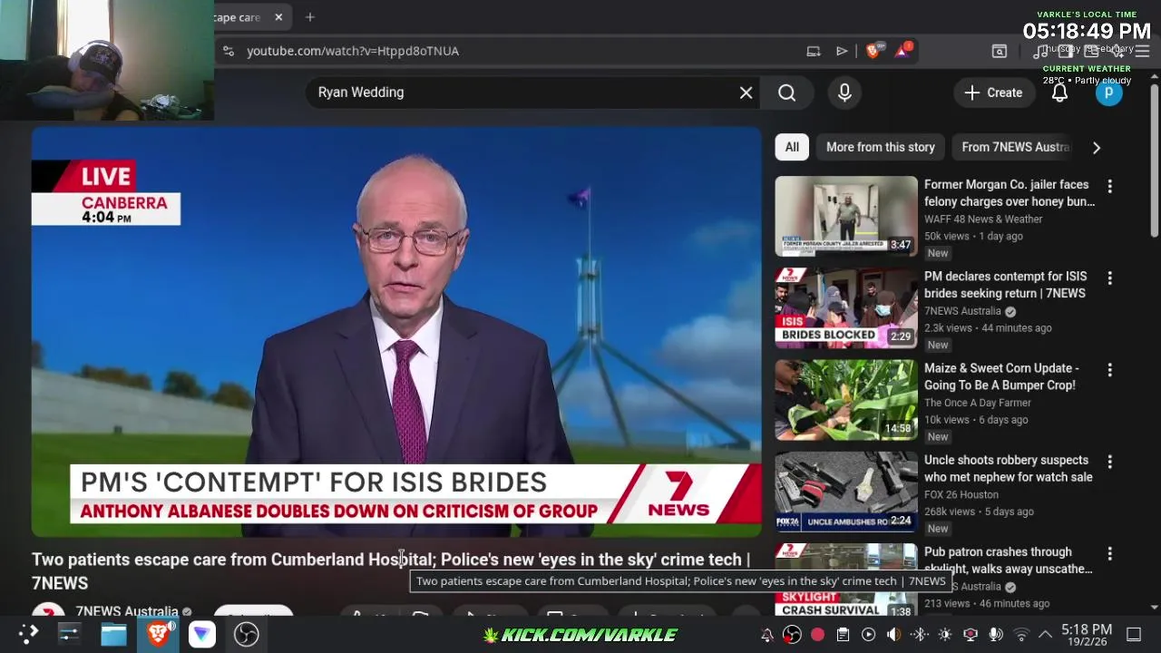Open YouTube notifications bell
This screenshot has height=653, width=1161.
(1059, 93)
